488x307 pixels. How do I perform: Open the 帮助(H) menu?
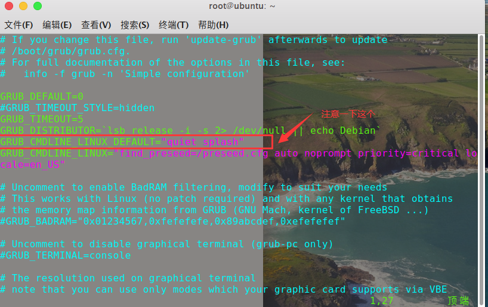(x=213, y=25)
